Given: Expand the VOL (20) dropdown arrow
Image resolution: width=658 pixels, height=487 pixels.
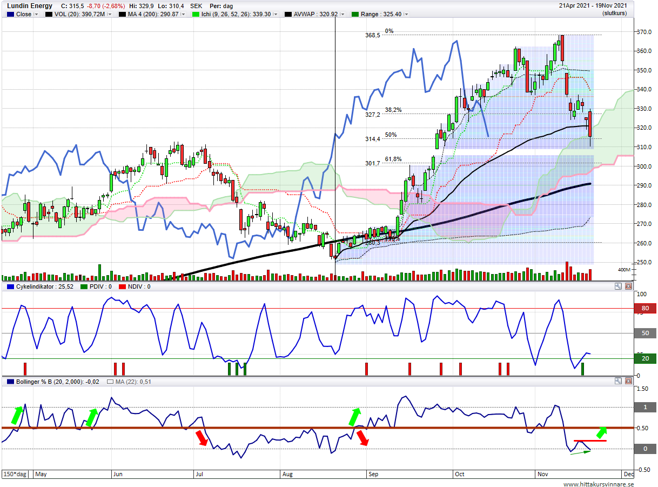Looking at the screenshot, I should click(x=109, y=15).
